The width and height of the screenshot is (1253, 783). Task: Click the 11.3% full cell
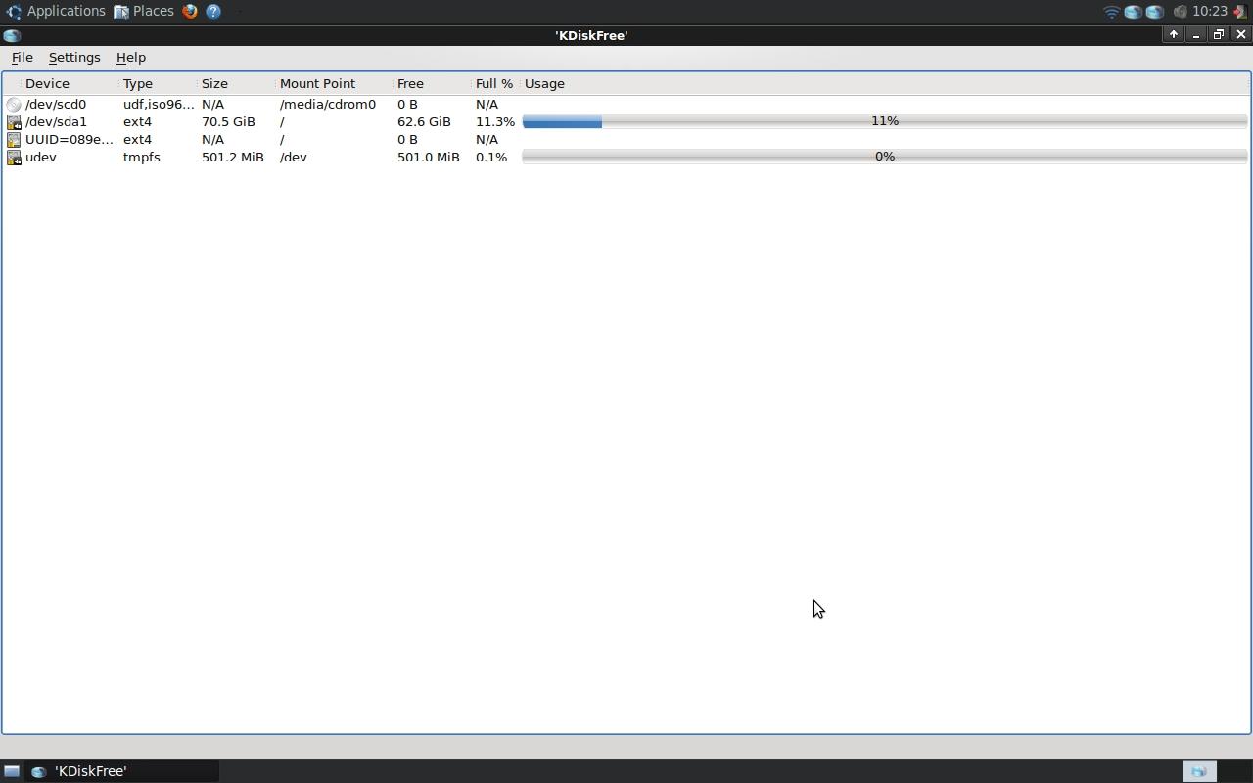[x=495, y=122]
